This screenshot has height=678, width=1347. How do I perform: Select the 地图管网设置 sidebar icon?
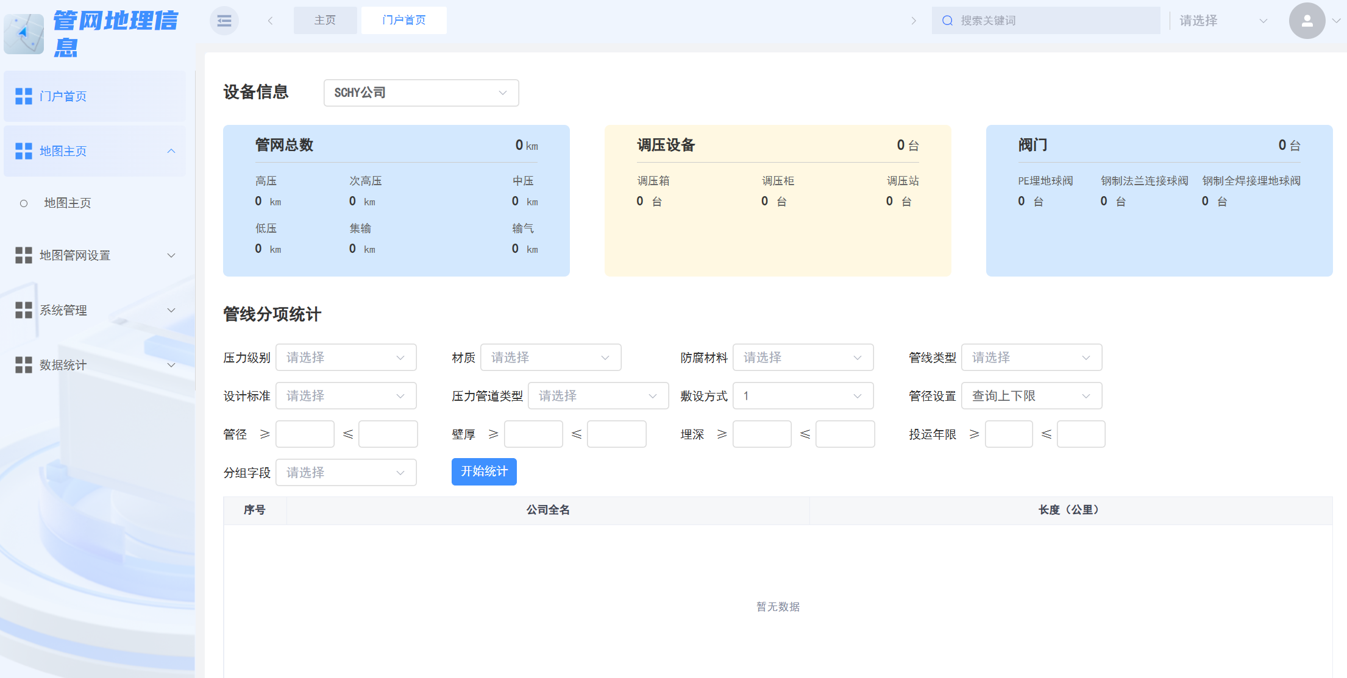(24, 255)
